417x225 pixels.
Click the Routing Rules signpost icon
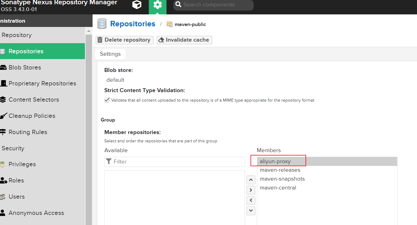coord(3,132)
